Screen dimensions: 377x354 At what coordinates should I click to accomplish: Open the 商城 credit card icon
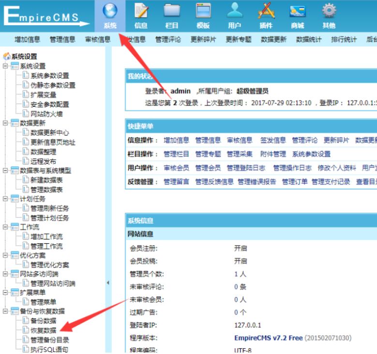point(298,11)
